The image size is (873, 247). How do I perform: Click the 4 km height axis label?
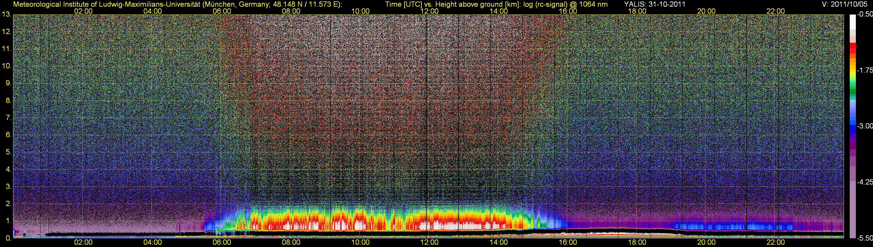click(8, 169)
